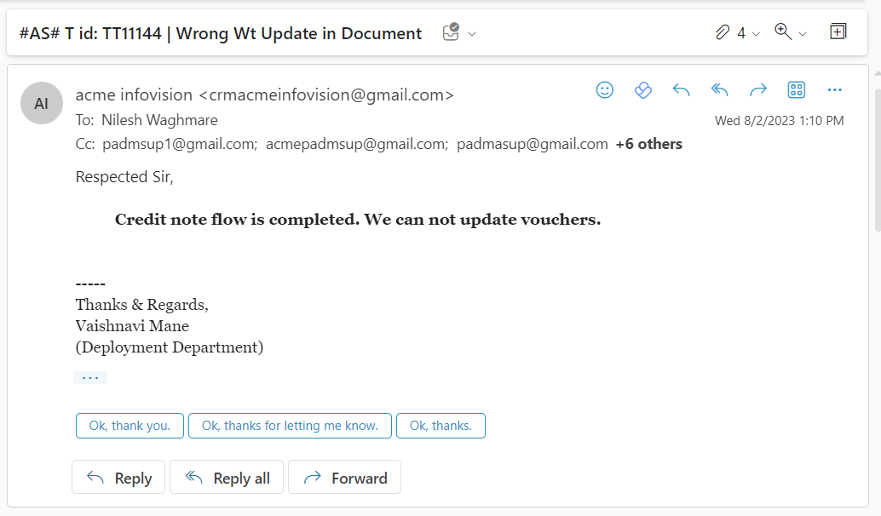This screenshot has width=881, height=516.
Task: Expand the zoom options dropdown arrow
Action: [803, 34]
